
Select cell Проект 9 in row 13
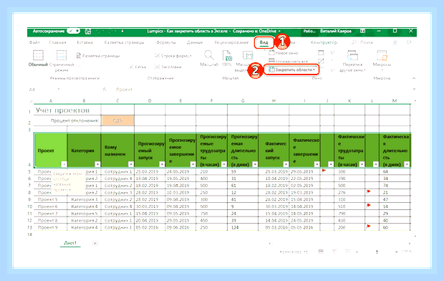coord(50,227)
